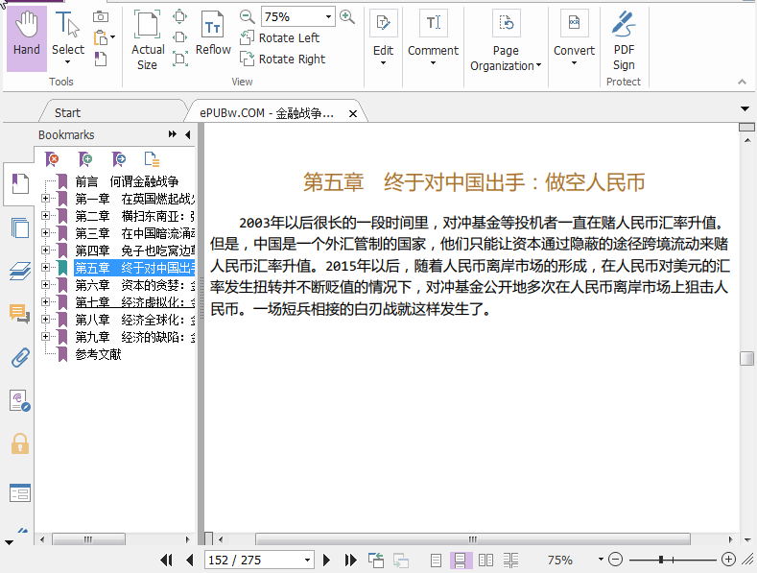
Task: Open the Pages thumbnails panel icon
Action: click(20, 227)
